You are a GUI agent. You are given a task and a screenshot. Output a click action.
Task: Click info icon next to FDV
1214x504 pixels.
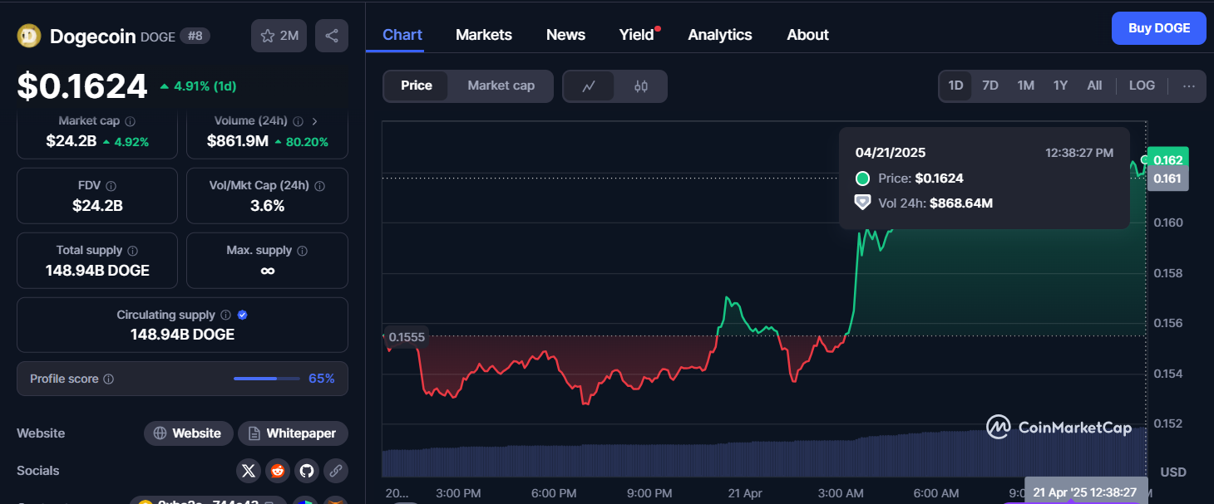tap(111, 186)
